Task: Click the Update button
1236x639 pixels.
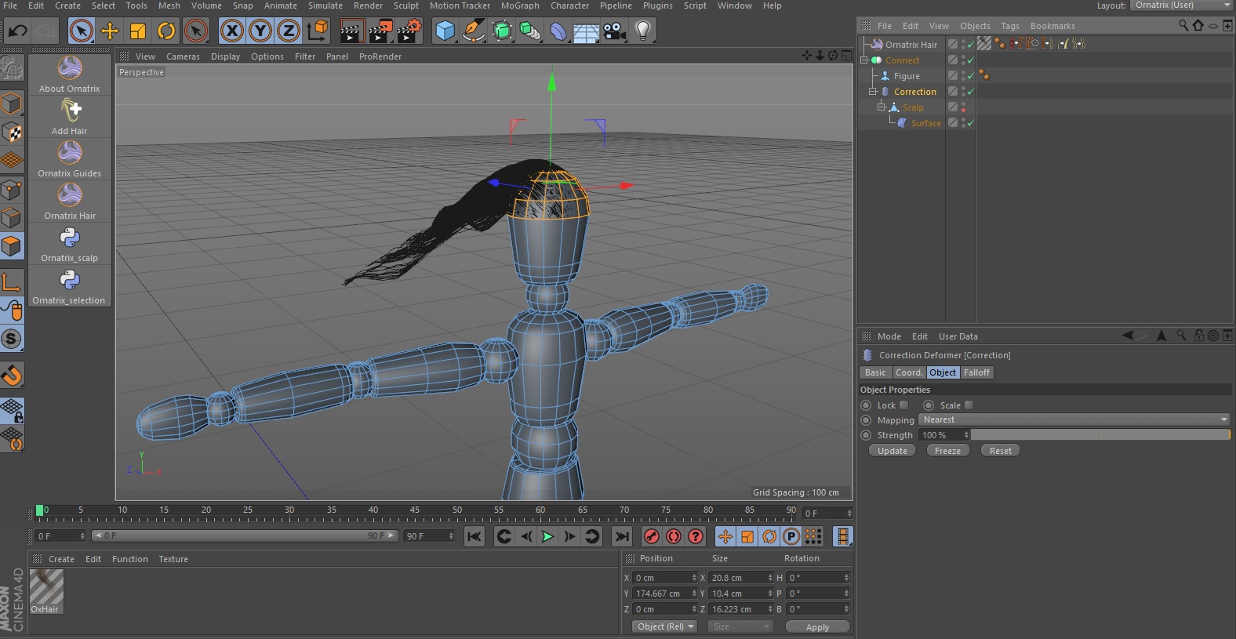Action: pos(892,451)
